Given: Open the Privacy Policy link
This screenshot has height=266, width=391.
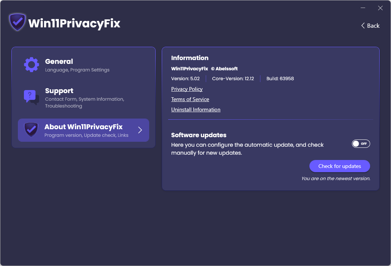Looking at the screenshot, I should 187,89.
